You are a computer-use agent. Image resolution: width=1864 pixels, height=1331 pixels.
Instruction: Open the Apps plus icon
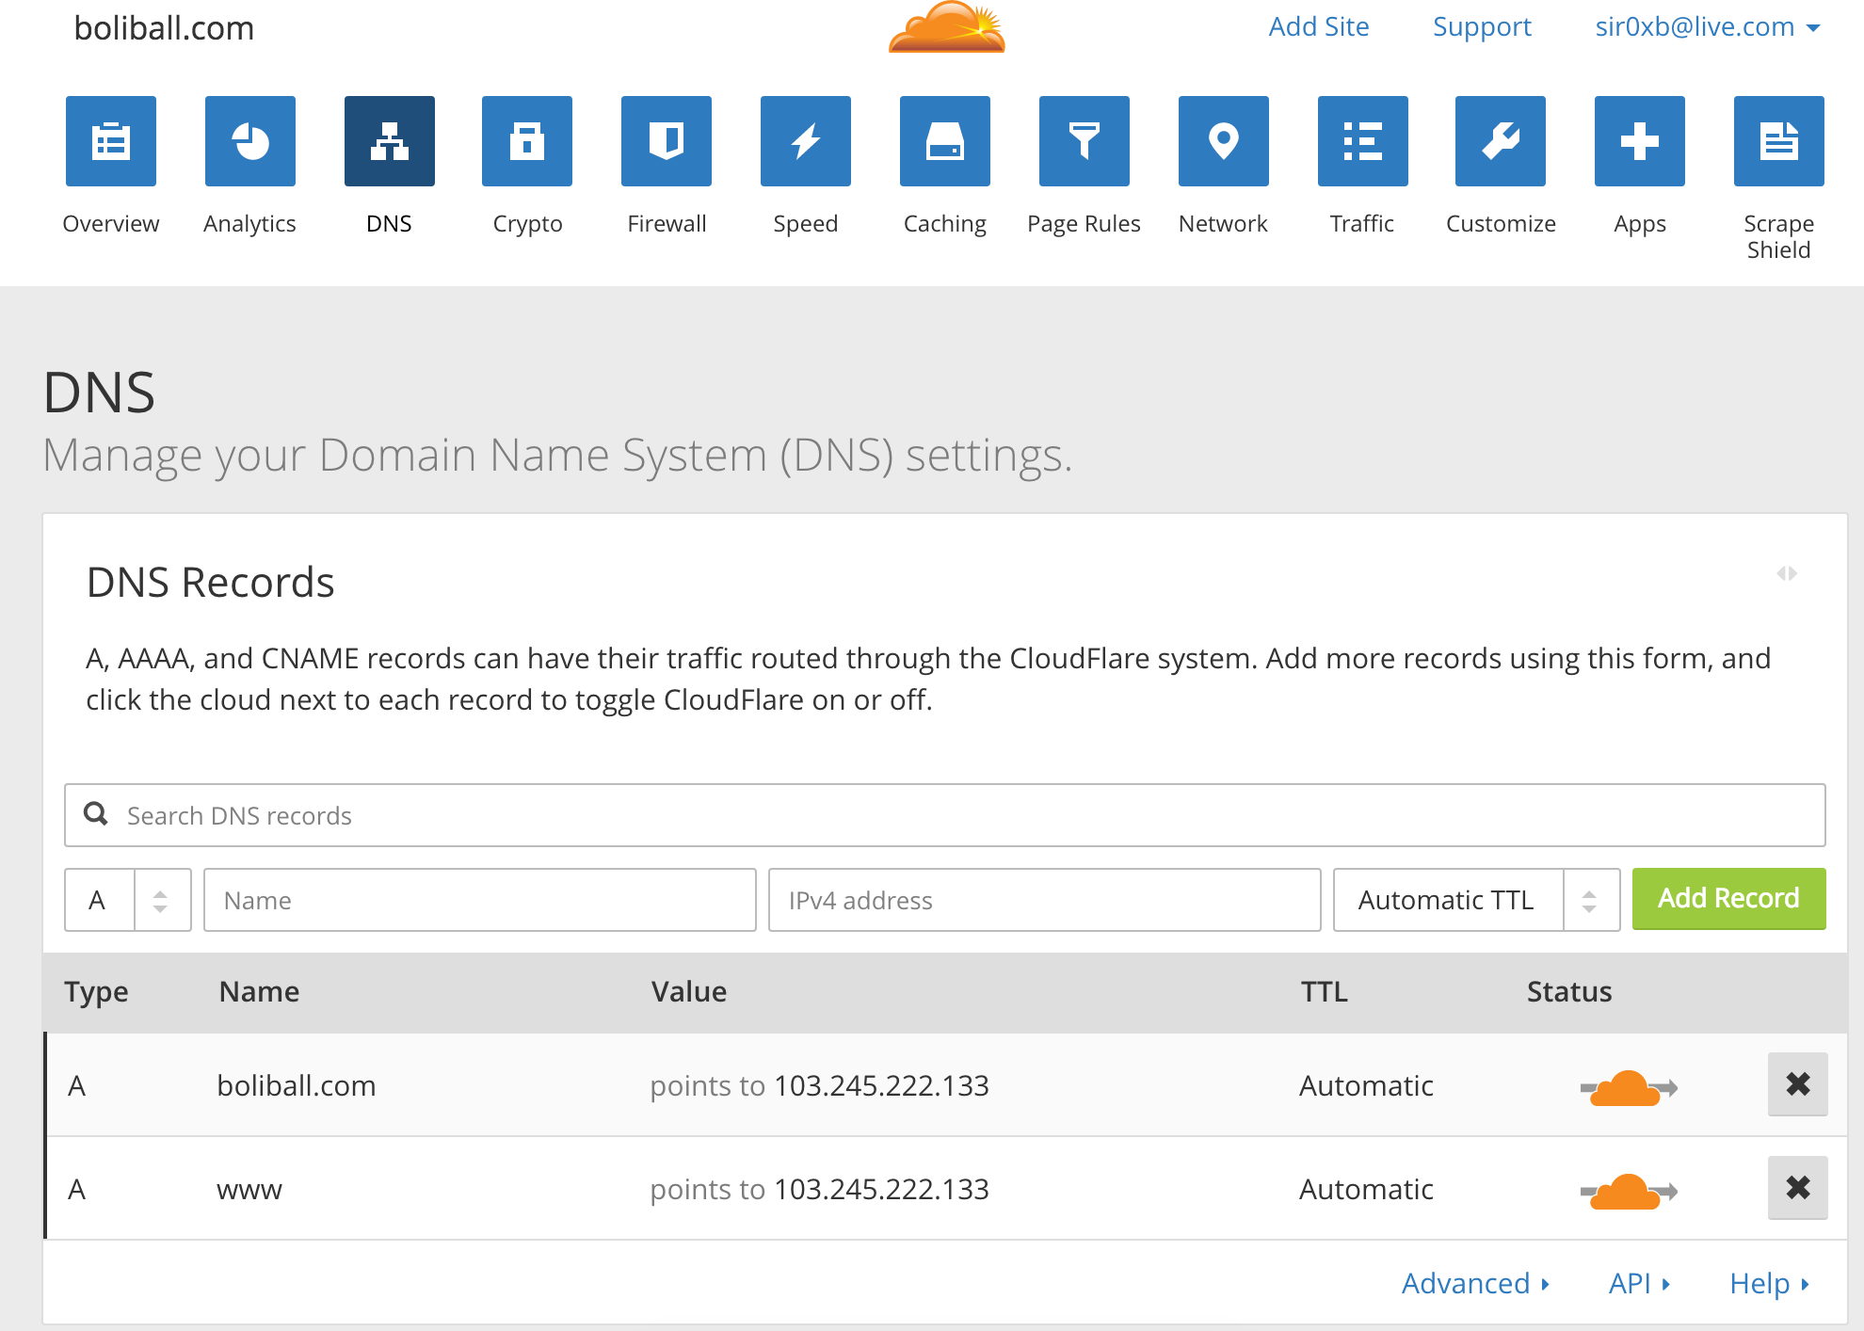pyautogui.click(x=1640, y=141)
